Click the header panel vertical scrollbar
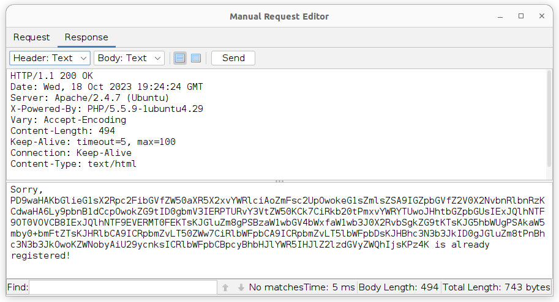Viewport: 559px width, 302px height. tap(550, 122)
